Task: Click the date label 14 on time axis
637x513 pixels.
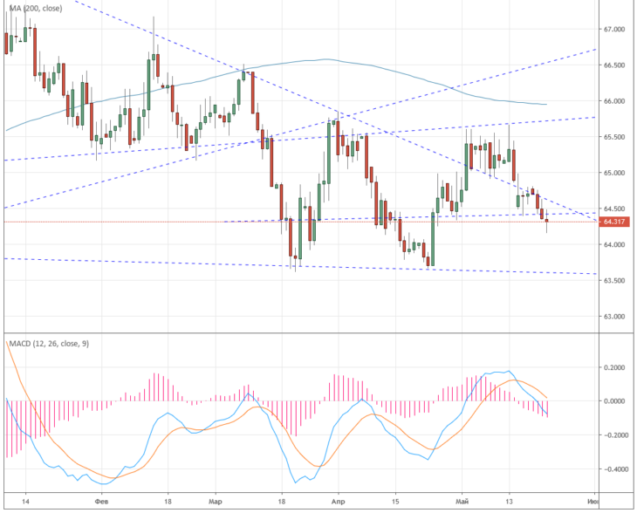Action: click(x=25, y=502)
